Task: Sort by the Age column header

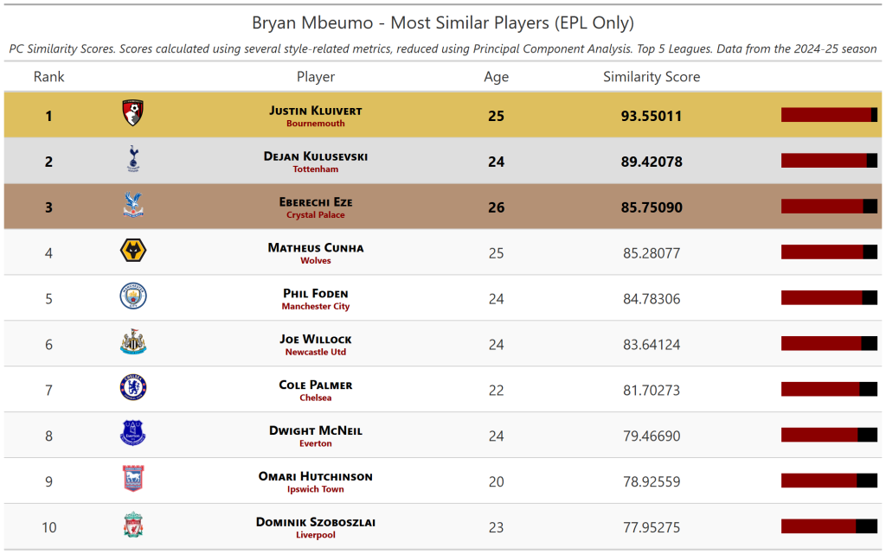Action: (x=496, y=77)
